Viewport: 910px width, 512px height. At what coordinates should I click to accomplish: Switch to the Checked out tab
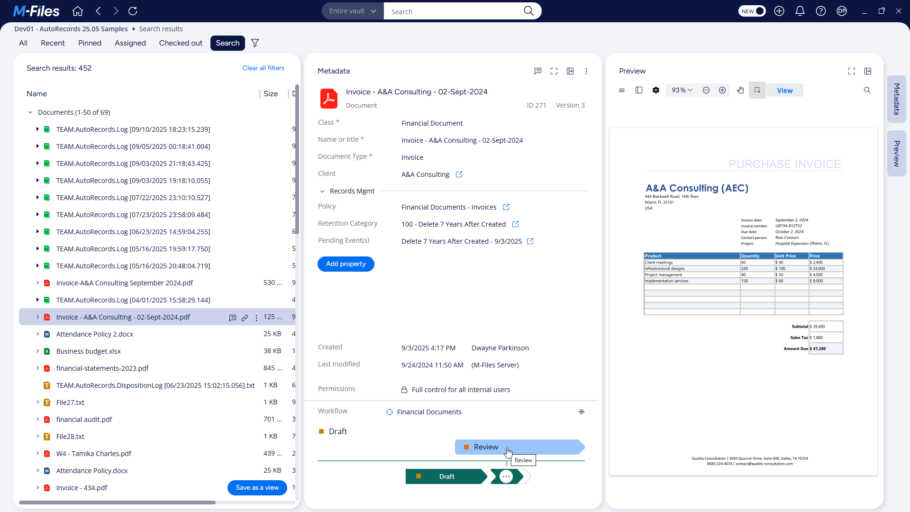coord(181,43)
